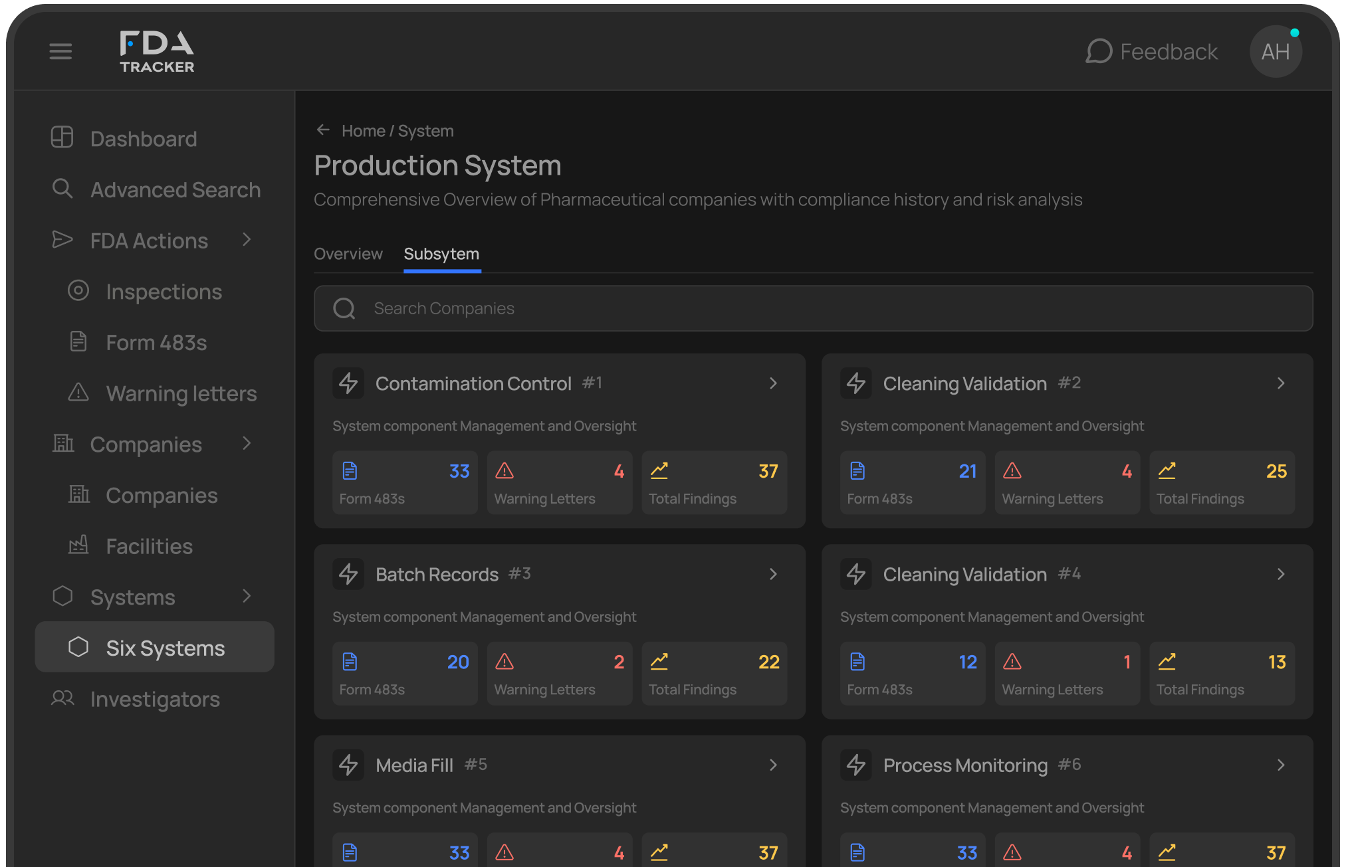Click the Investigators people icon
Viewport: 1348px width, 867px height.
pos(62,698)
